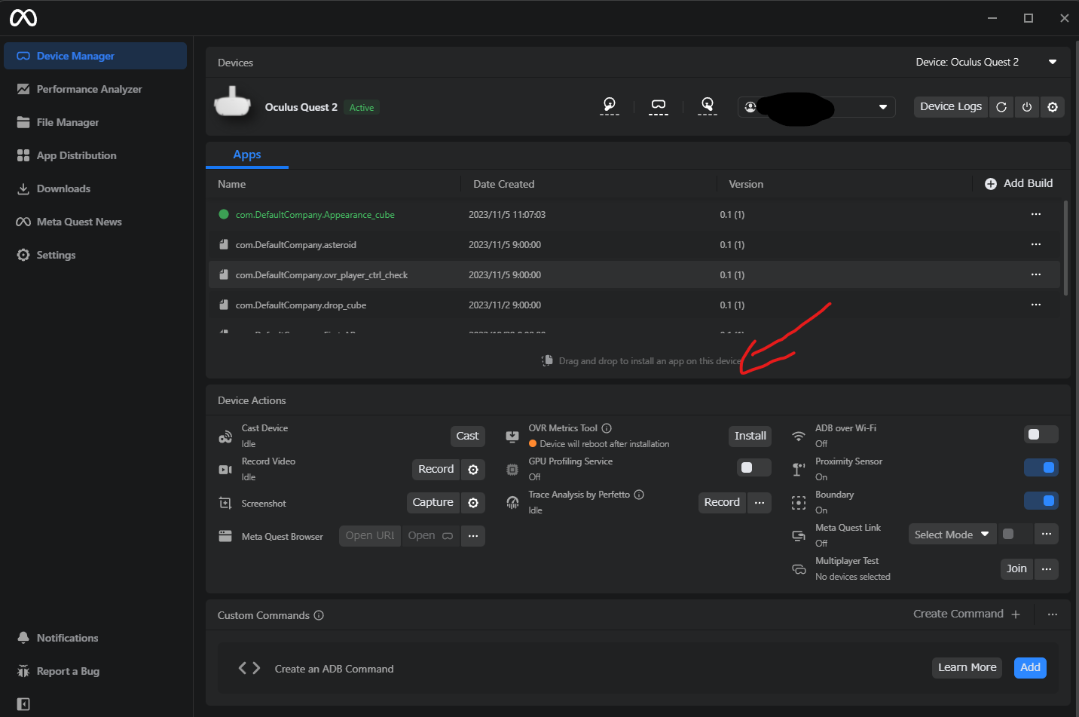
Task: Open Device Logs
Action: pos(950,106)
